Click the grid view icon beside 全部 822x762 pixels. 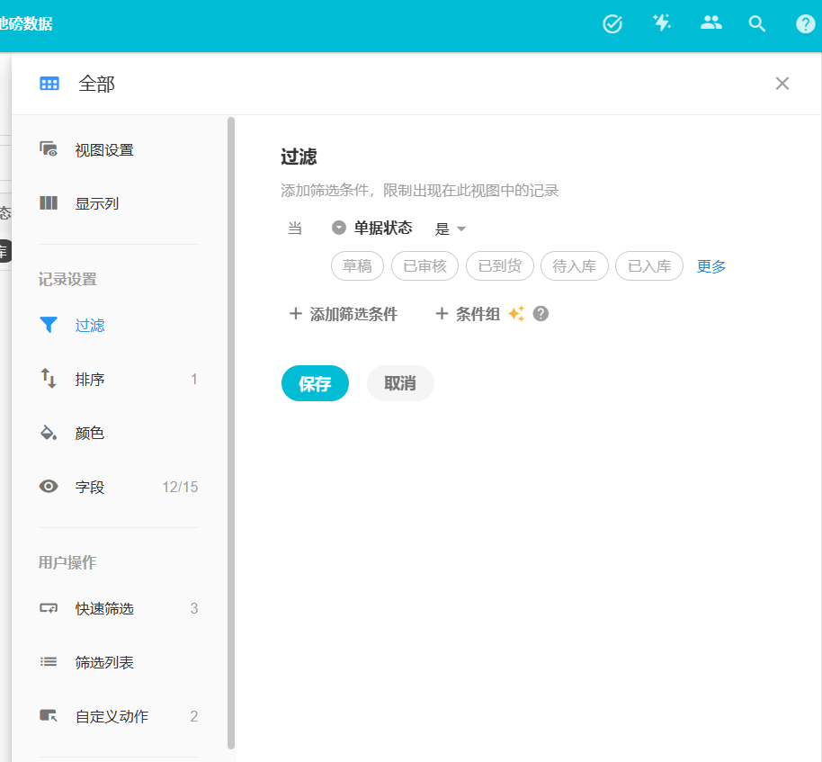tap(49, 84)
